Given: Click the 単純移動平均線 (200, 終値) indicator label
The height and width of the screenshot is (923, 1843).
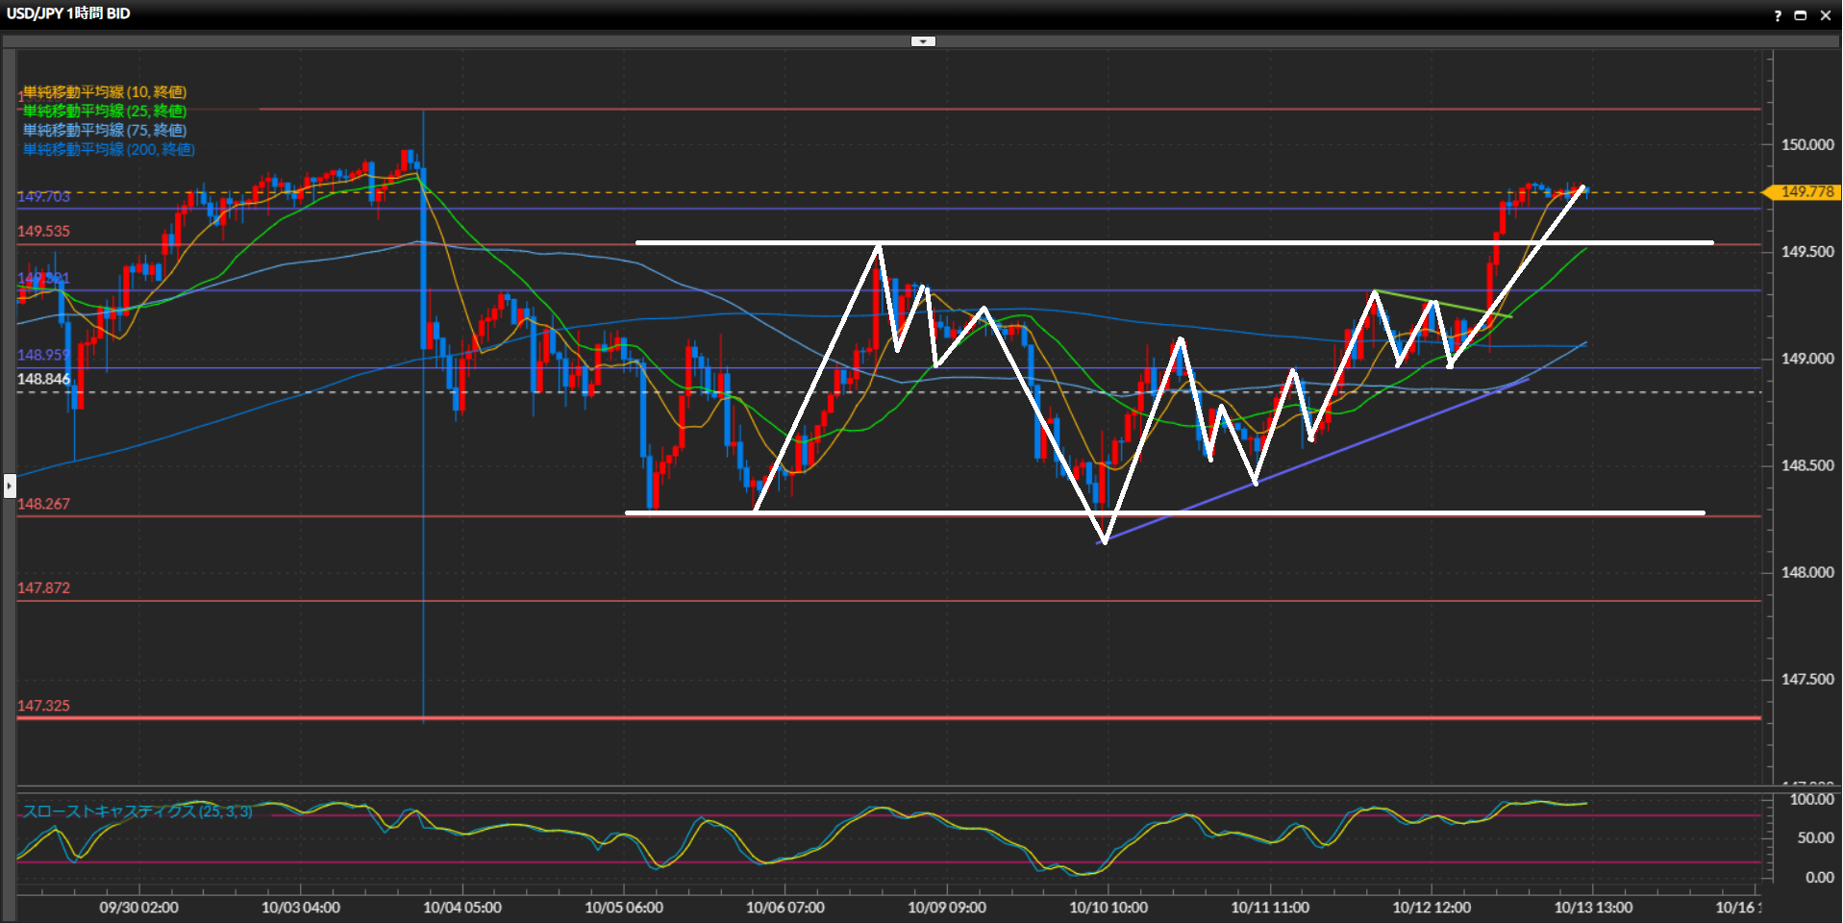Looking at the screenshot, I should pyautogui.click(x=109, y=150).
